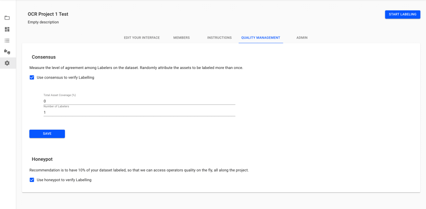Open the projects folder icon in sidebar
This screenshot has height=209, width=426.
(7, 18)
